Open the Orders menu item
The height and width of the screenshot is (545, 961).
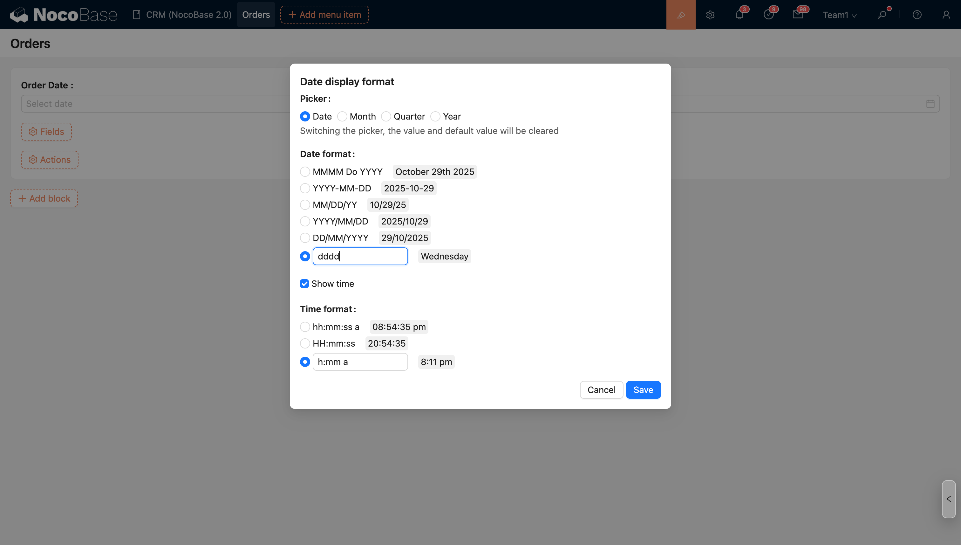[x=256, y=15]
